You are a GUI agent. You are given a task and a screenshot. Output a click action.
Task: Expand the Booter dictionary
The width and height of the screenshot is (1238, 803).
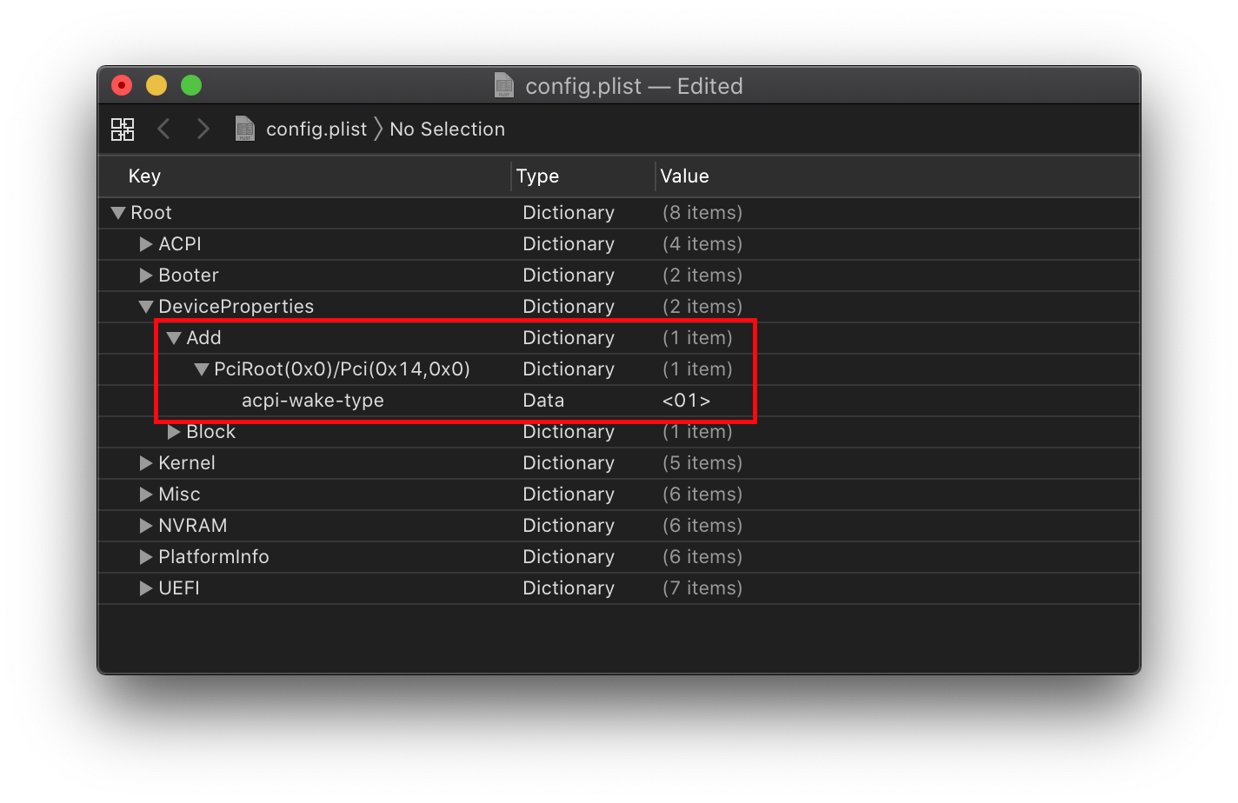pos(146,275)
